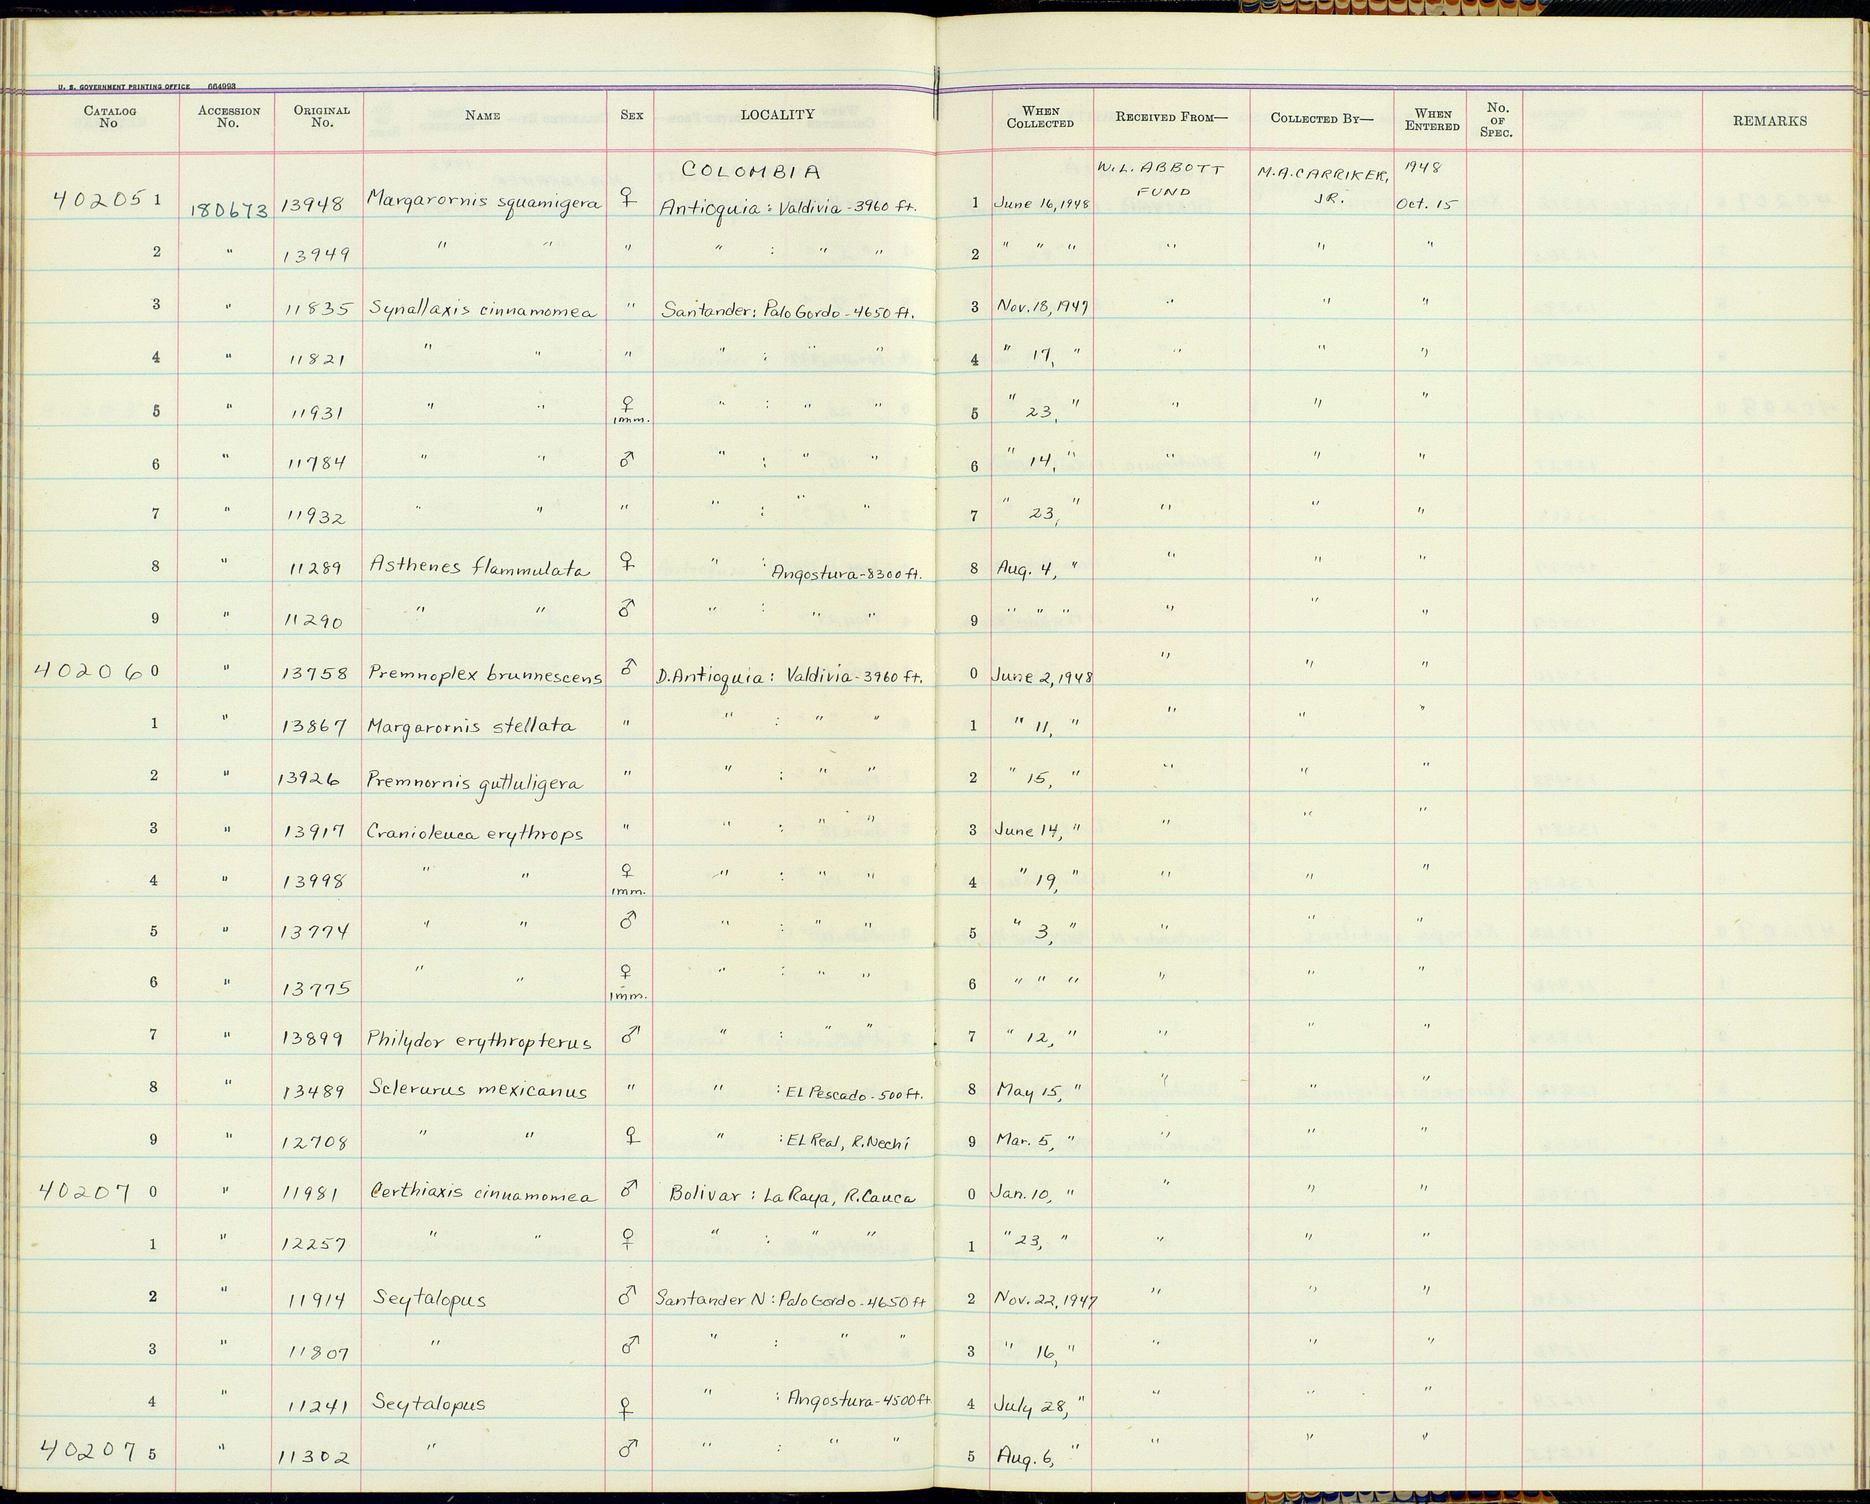Click the 'Original No.' column header
Image resolution: width=1870 pixels, height=1504 pixels.
point(322,116)
